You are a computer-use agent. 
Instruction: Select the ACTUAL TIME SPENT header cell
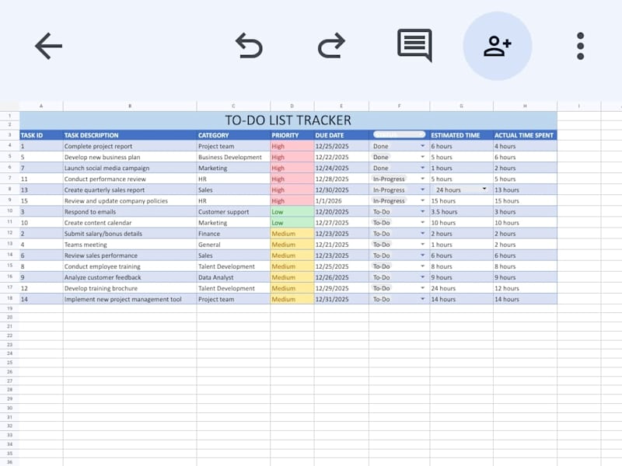tap(525, 135)
